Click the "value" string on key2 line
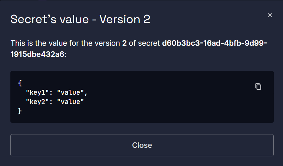 (x=71, y=101)
